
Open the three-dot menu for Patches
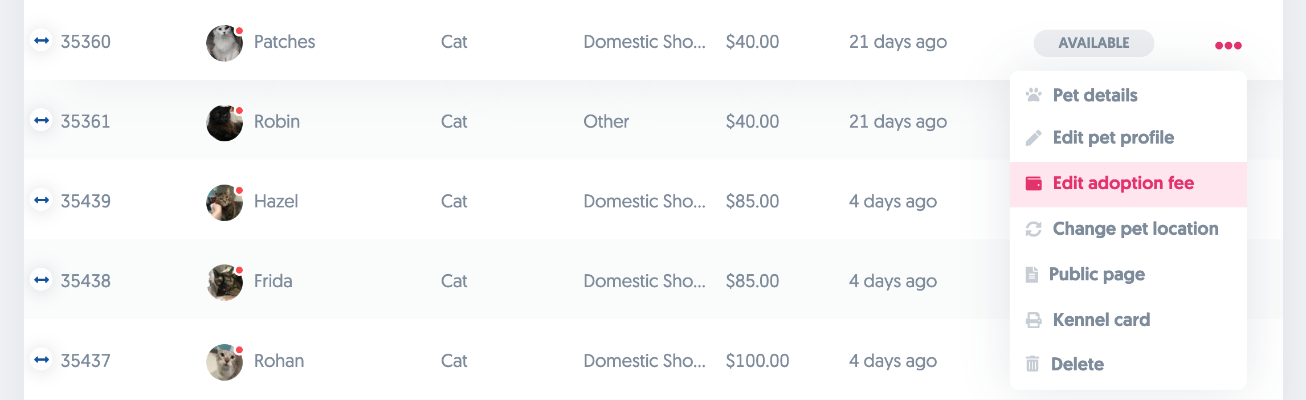[1228, 46]
